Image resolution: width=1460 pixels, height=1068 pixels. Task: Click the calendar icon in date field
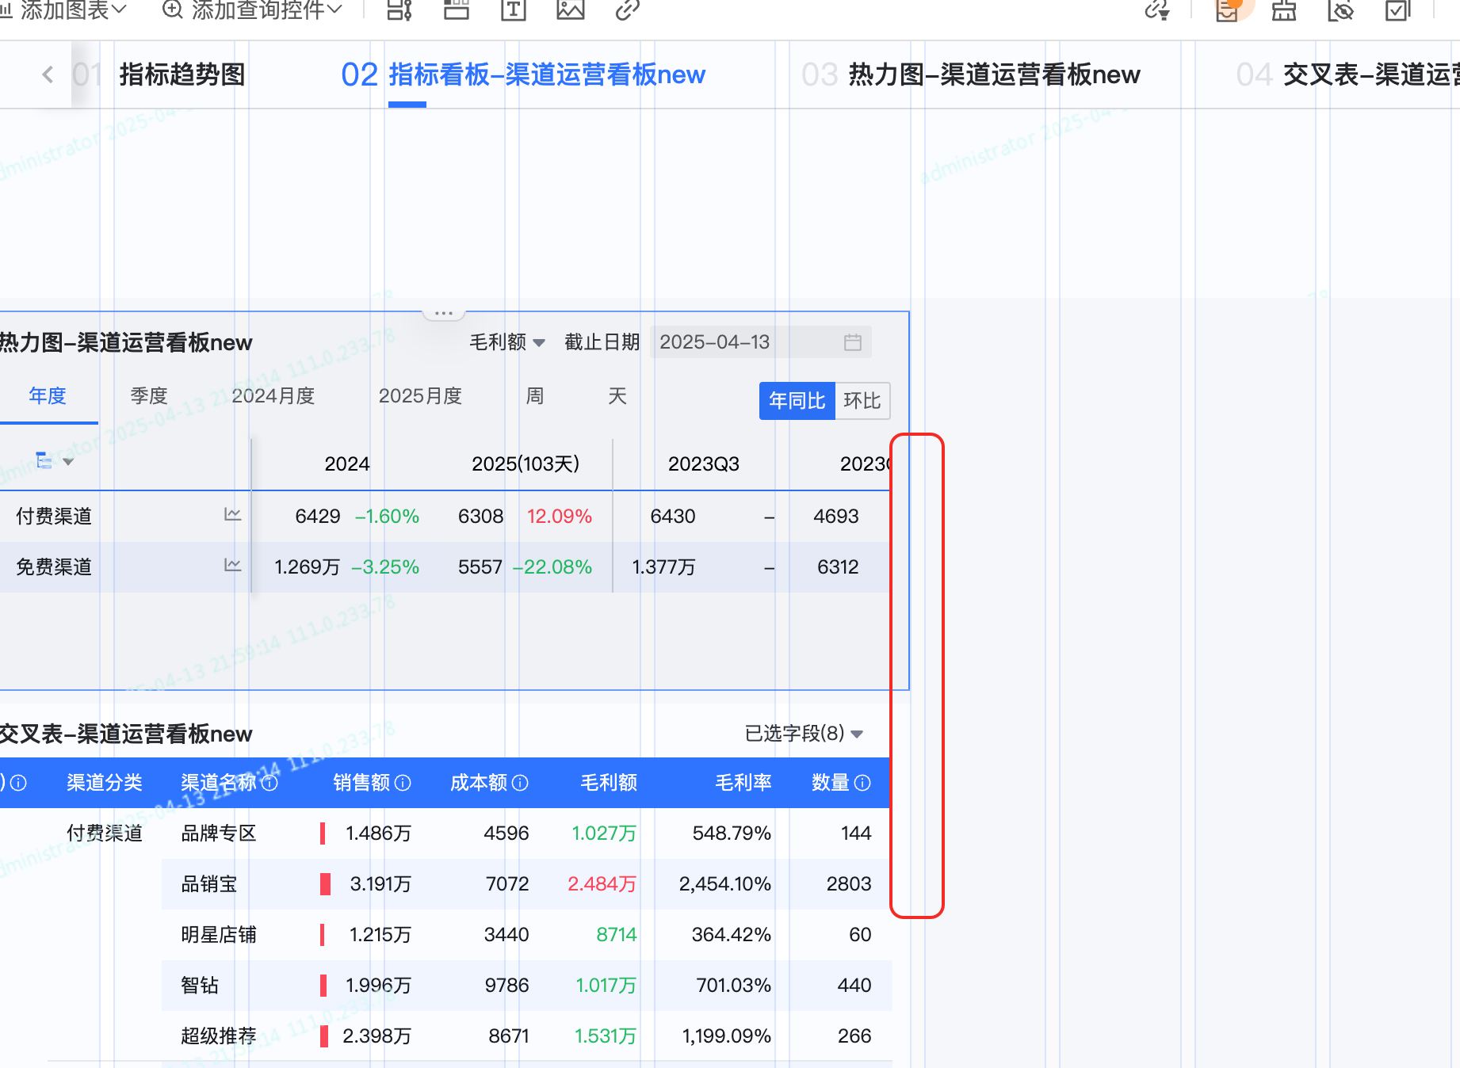(x=852, y=342)
